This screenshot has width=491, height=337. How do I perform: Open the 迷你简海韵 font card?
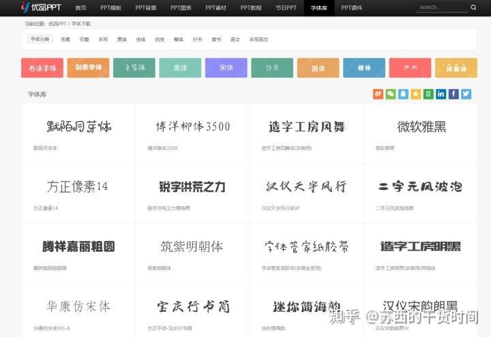[x=306, y=310]
